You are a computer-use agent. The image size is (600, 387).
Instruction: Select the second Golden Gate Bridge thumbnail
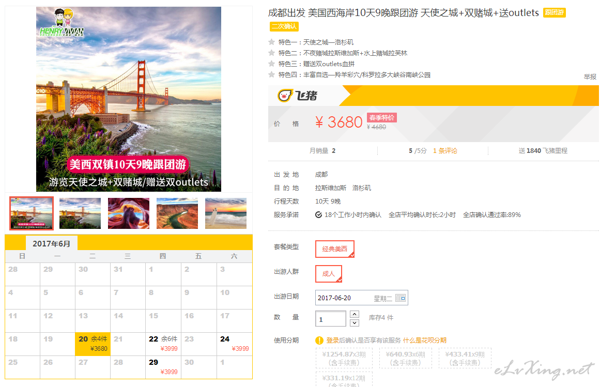point(80,213)
